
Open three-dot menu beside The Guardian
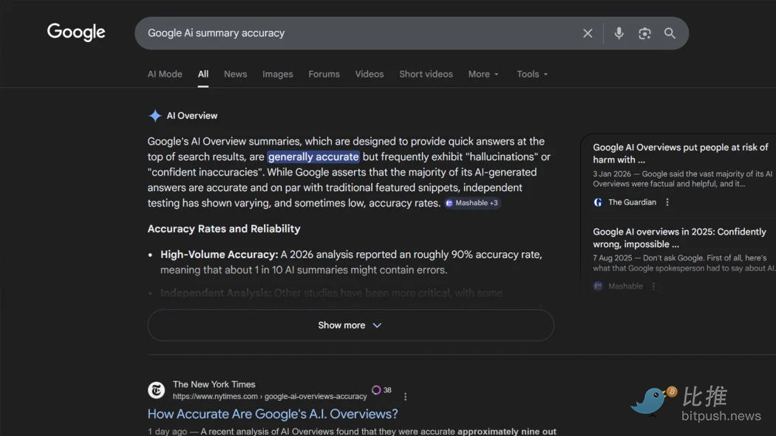[x=667, y=202]
